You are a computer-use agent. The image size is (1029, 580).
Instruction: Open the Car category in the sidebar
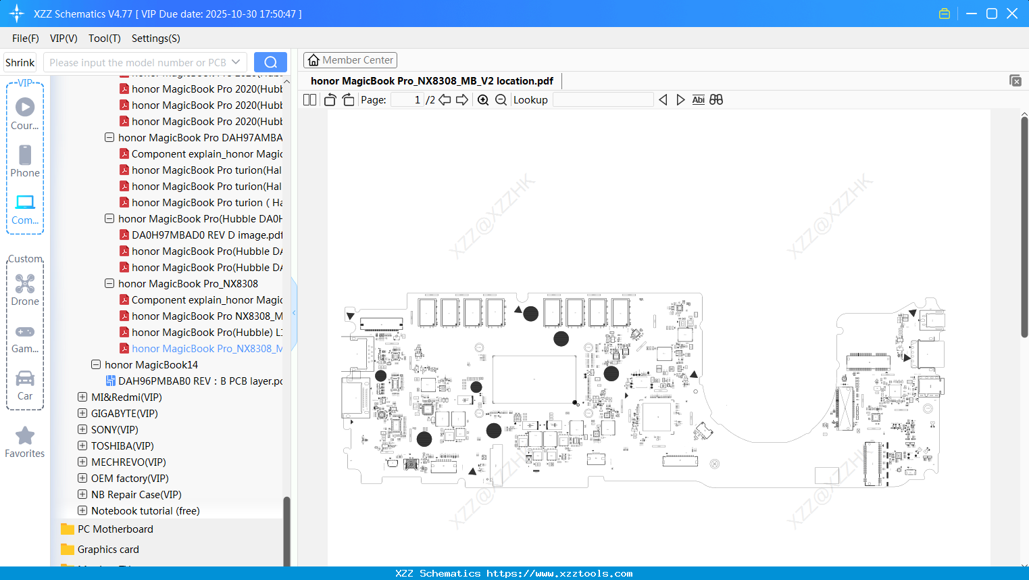click(x=25, y=385)
